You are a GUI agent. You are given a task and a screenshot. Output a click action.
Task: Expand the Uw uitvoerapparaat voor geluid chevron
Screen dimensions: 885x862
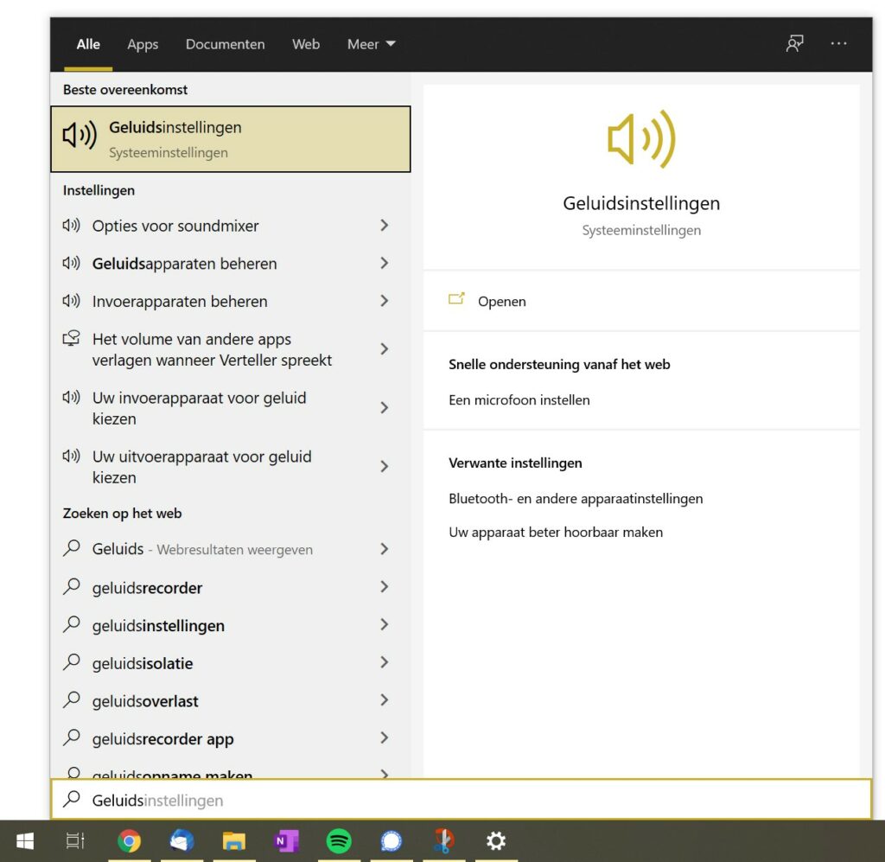click(x=385, y=466)
